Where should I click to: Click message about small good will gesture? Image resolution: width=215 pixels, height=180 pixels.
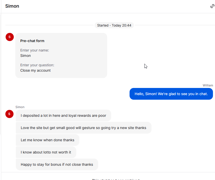tap(83, 128)
